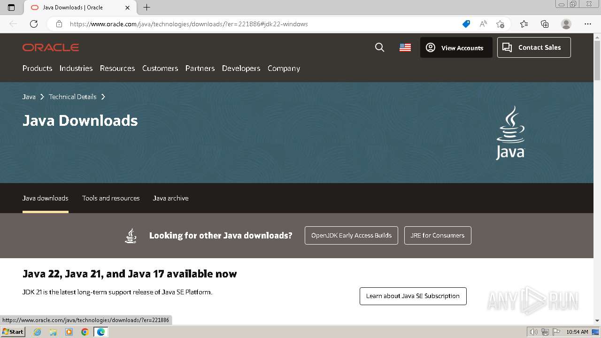The width and height of the screenshot is (601, 338).
Task: Click JRE for Consumers button
Action: pyautogui.click(x=438, y=235)
